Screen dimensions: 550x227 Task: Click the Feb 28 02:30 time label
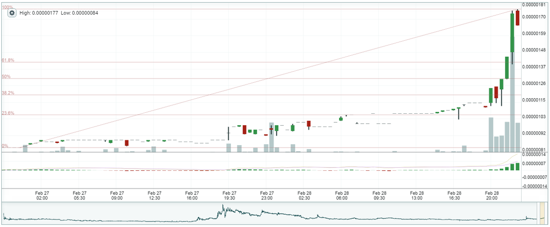pyautogui.click(x=305, y=195)
